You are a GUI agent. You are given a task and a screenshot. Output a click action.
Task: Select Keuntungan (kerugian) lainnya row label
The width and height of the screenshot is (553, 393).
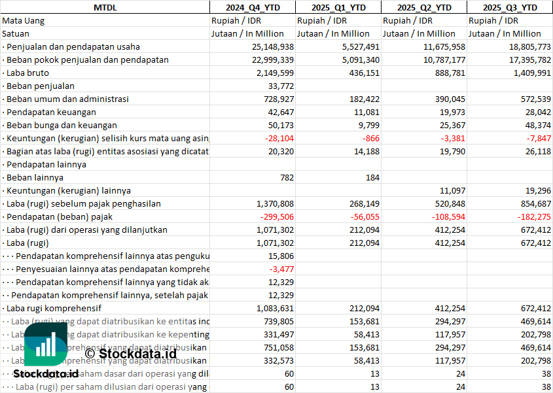[66, 190]
